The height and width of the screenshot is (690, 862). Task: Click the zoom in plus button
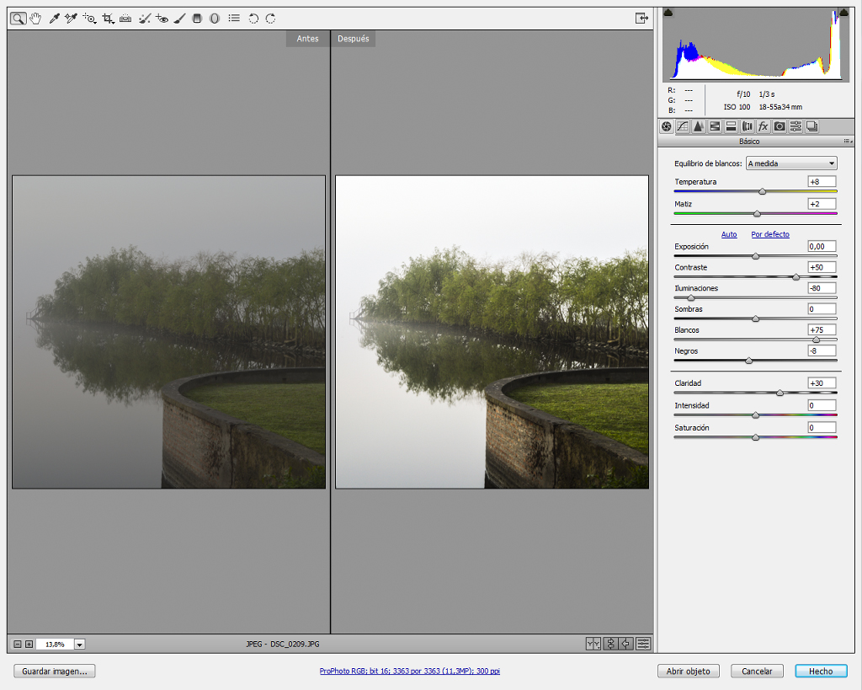tap(29, 645)
